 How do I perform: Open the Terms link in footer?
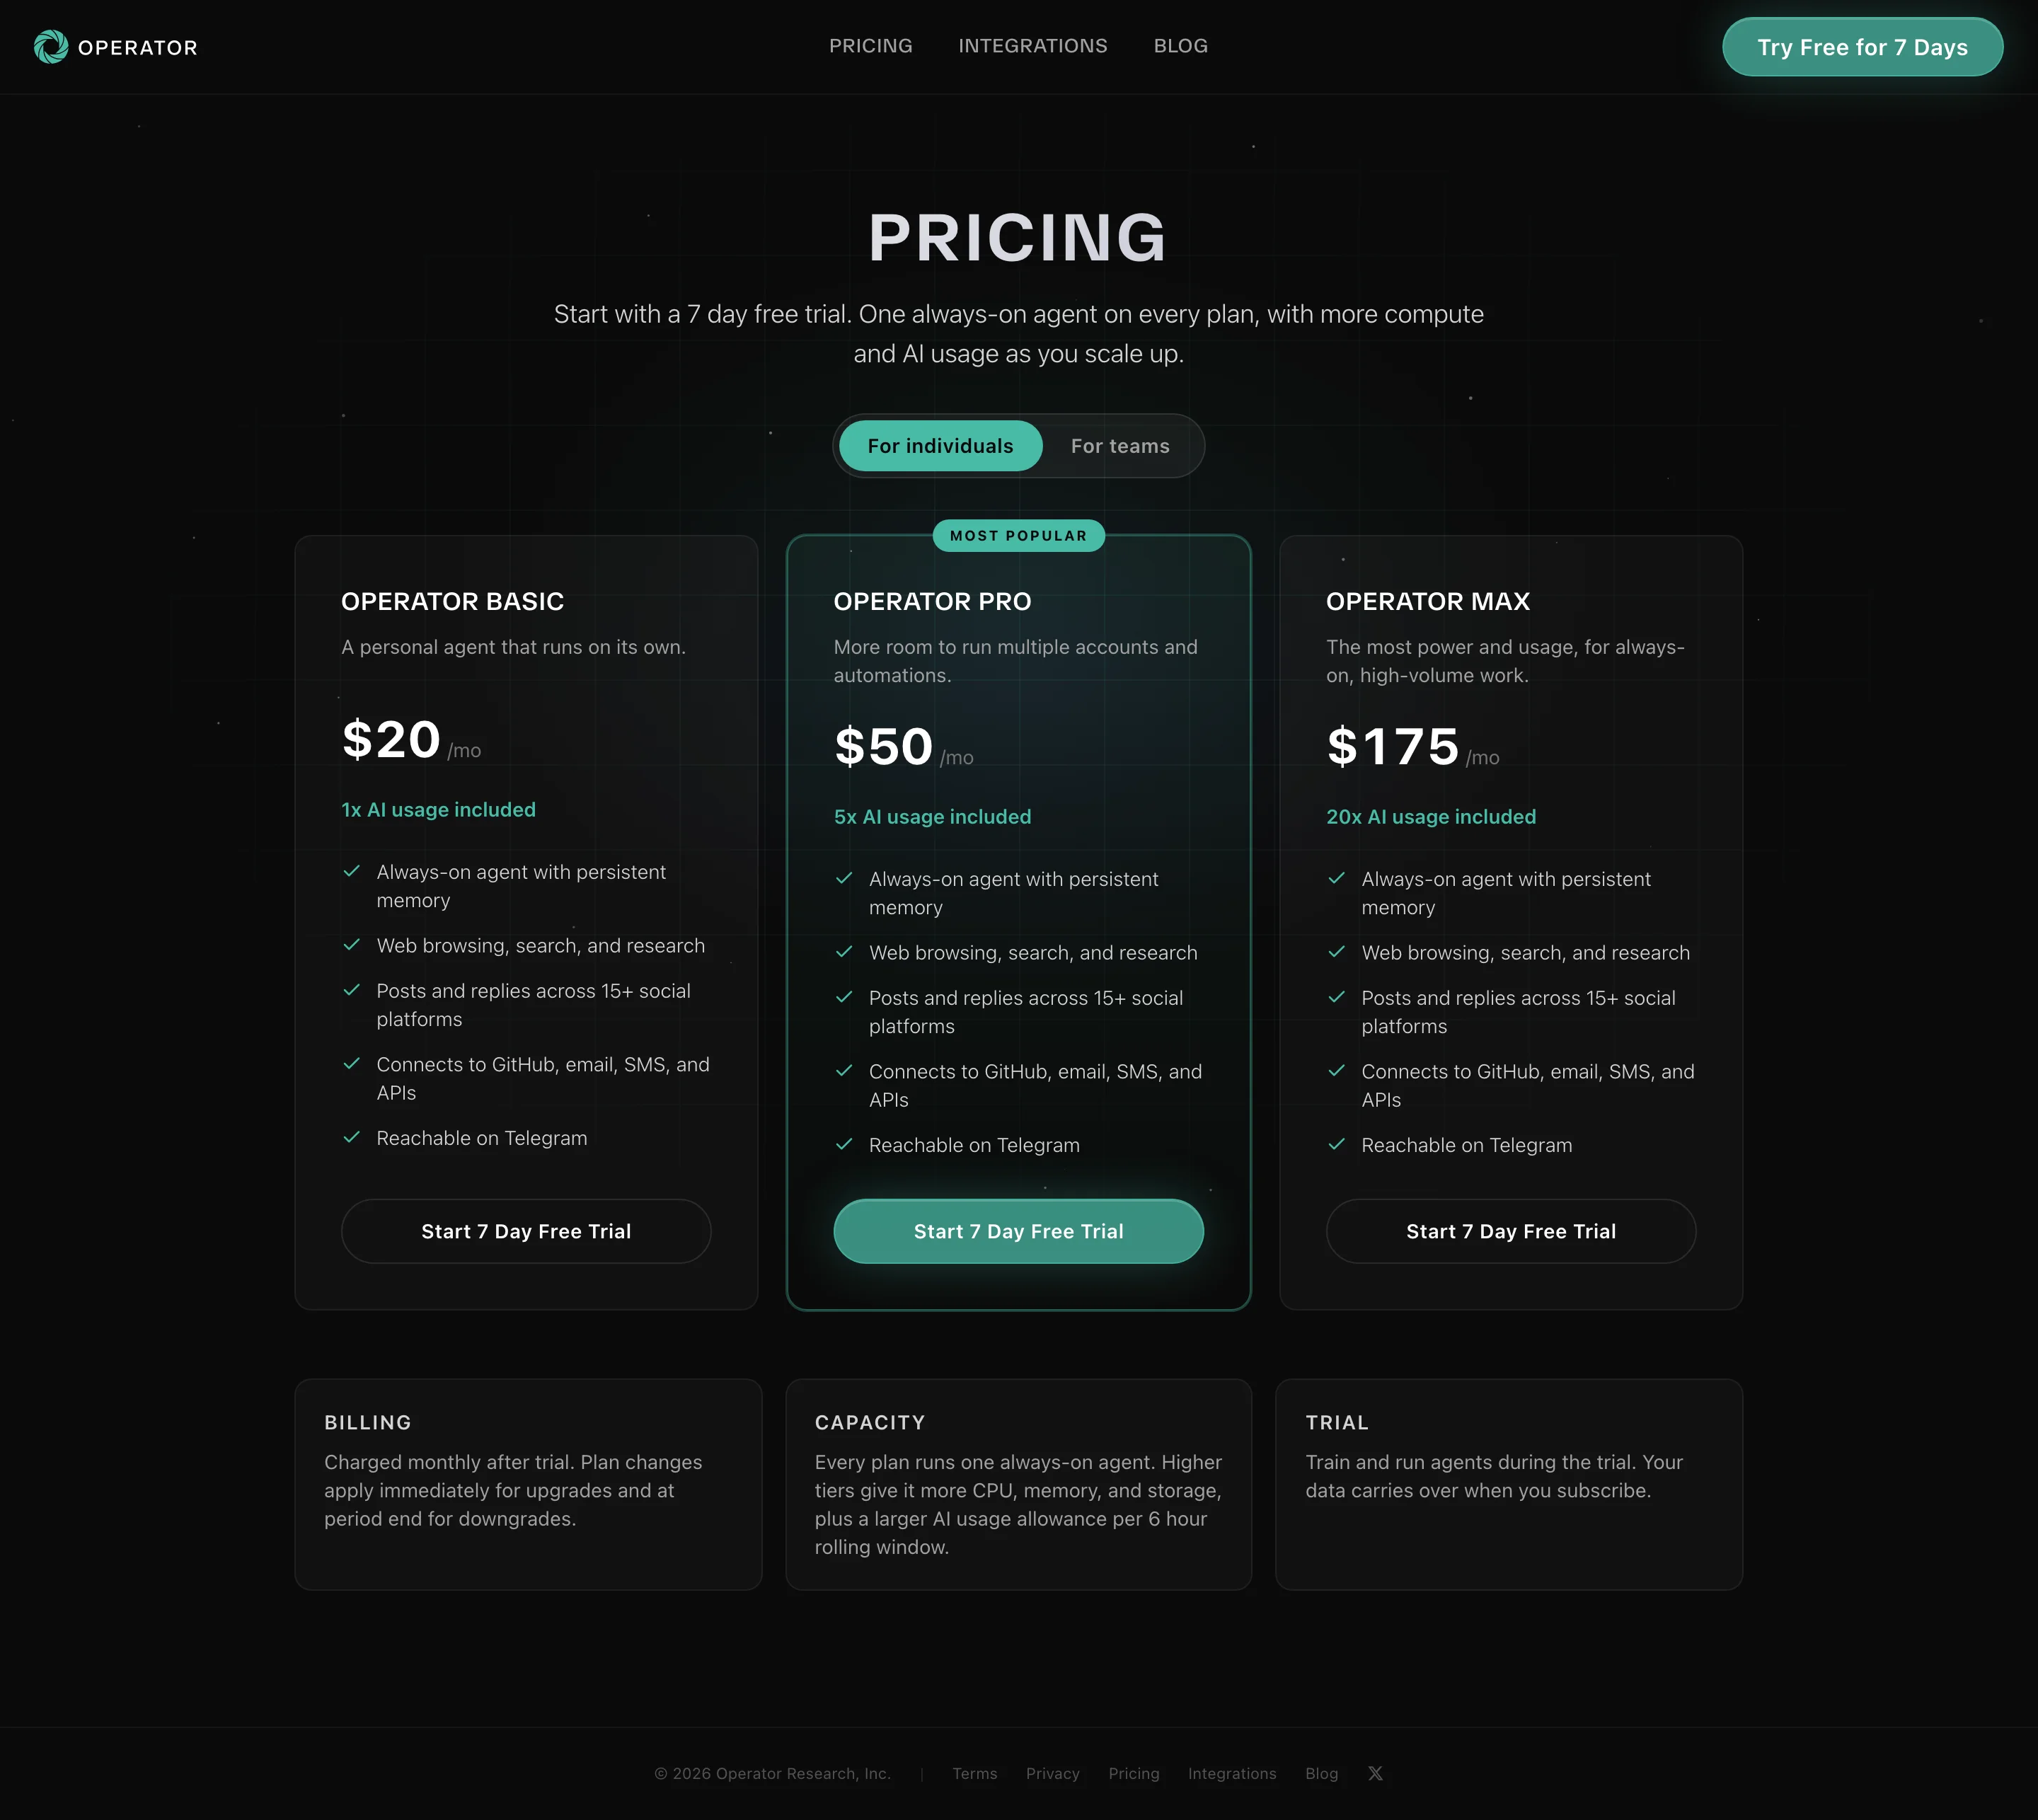(x=974, y=1773)
